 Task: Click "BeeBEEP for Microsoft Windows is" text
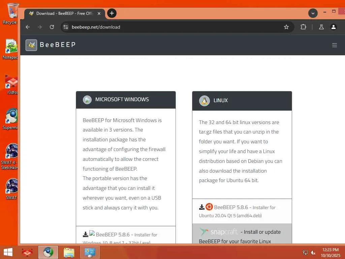[x=122, y=120]
